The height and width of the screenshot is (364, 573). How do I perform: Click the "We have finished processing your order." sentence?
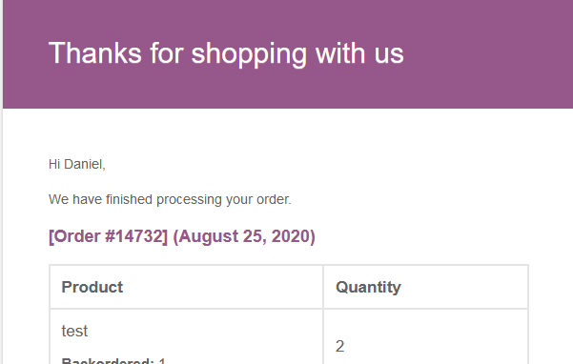tap(170, 200)
